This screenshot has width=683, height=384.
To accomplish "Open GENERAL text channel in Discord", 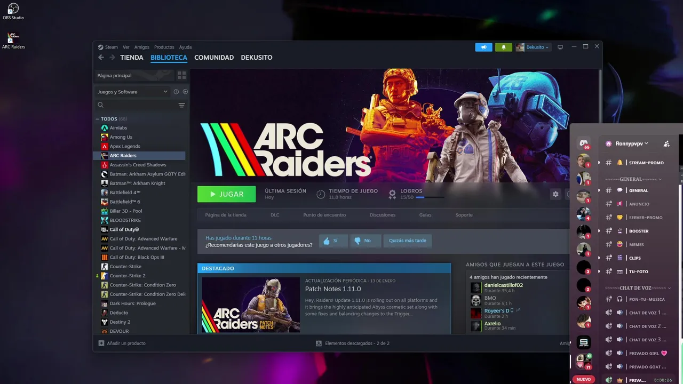I will [x=638, y=190].
